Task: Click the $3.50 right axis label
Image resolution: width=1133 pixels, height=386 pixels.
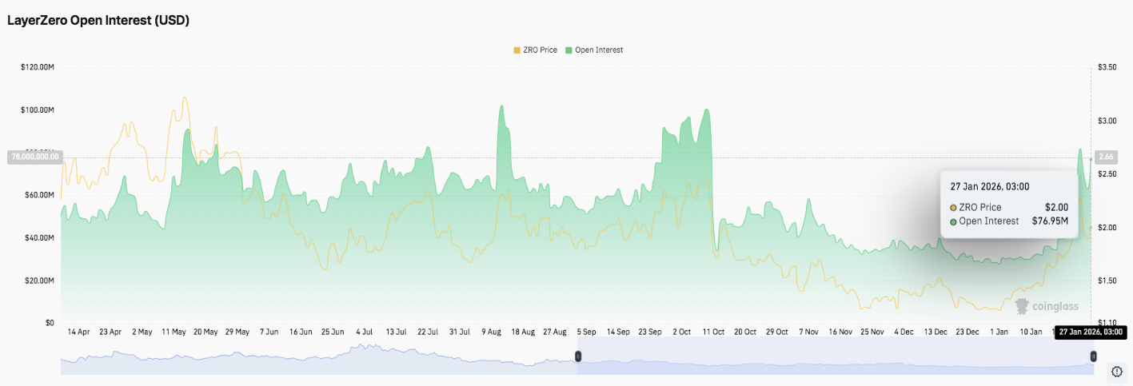Action: (1107, 67)
